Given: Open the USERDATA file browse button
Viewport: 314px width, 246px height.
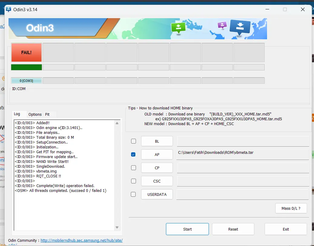Looking at the screenshot, I should (157, 194).
